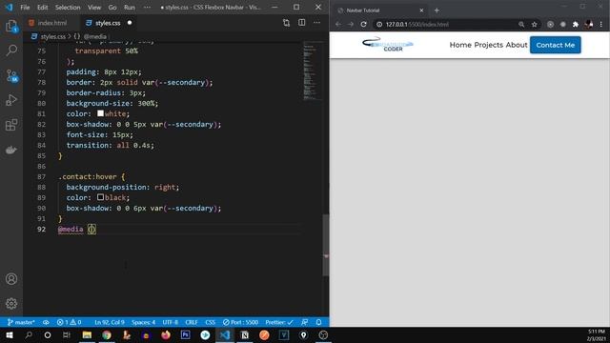The height and width of the screenshot is (343, 610).
Task: Click the About link in the navbar
Action: (517, 45)
